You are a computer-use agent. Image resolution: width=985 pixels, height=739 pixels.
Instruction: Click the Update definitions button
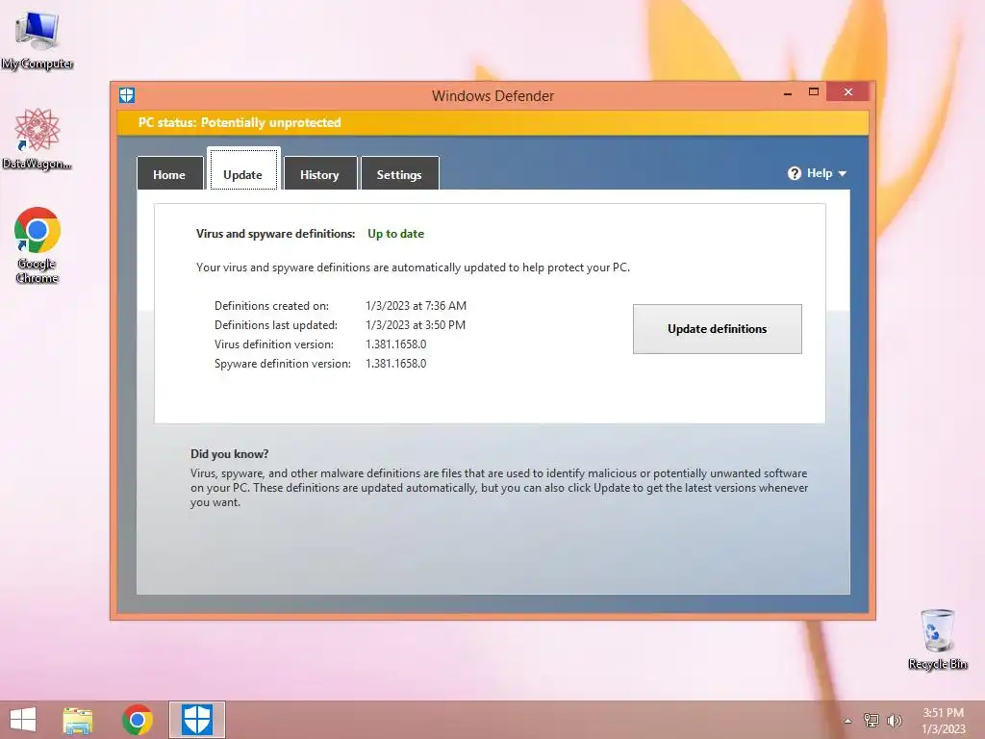[718, 329]
